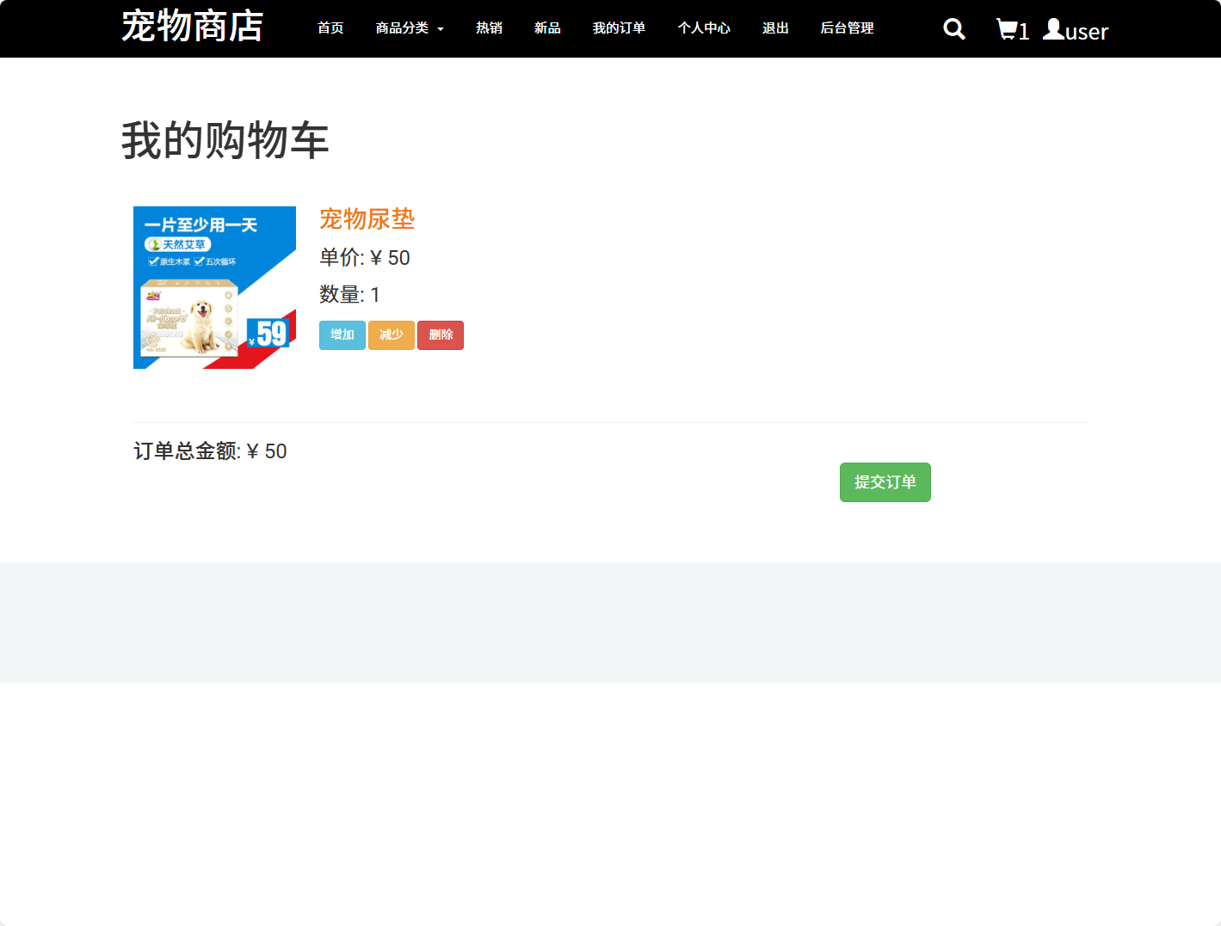This screenshot has height=926, width=1221.
Task: Expand the 商品分类 dropdown menu
Action: point(410,28)
